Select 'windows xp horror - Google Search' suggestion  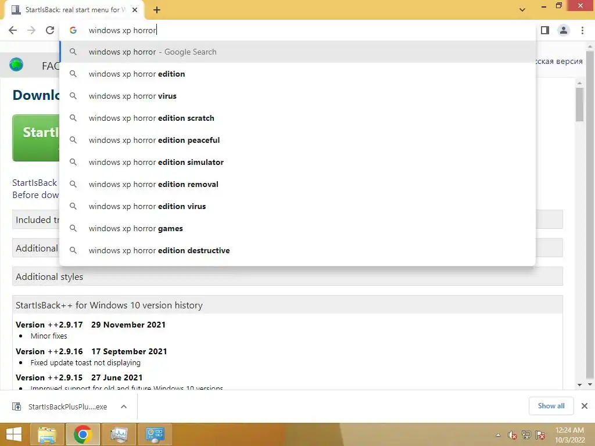click(x=297, y=52)
